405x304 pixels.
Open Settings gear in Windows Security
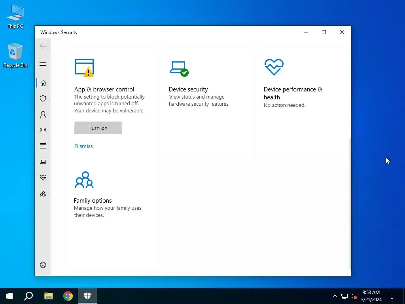[43, 265]
